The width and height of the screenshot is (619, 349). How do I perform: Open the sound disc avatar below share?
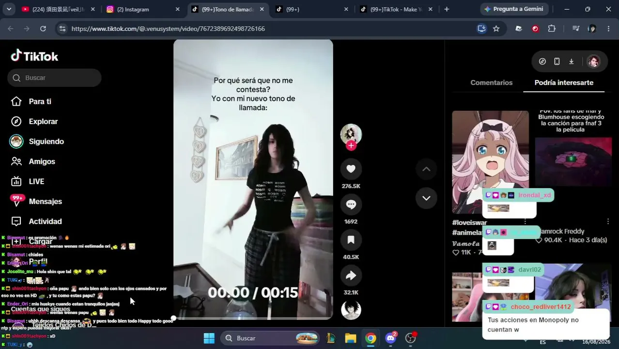[x=351, y=310]
